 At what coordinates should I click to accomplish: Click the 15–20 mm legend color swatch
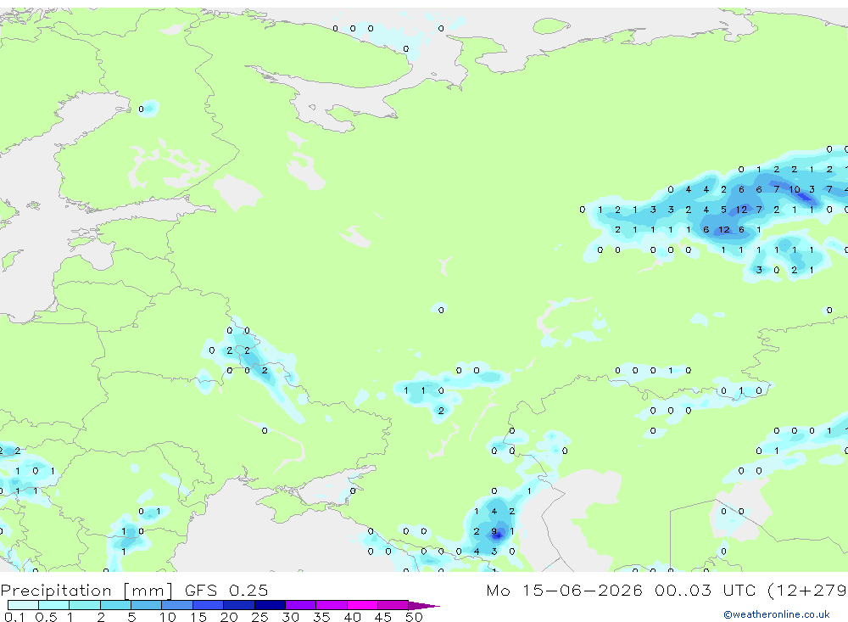coord(208,605)
